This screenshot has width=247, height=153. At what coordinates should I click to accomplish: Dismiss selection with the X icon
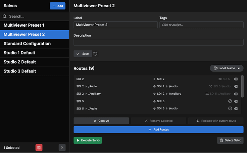click(62, 147)
